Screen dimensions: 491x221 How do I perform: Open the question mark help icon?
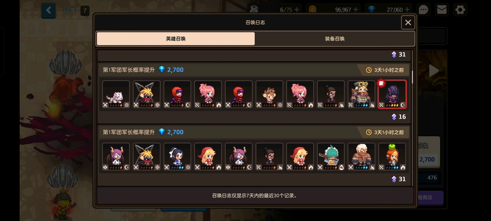click(85, 11)
